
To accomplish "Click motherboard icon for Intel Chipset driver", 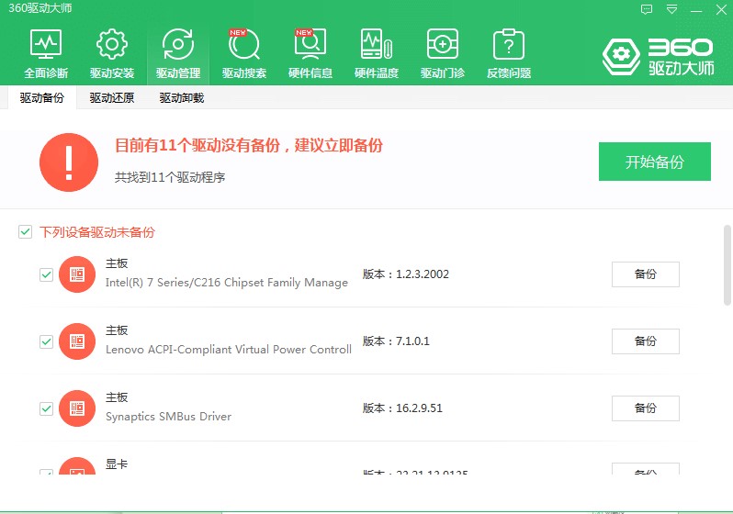I will [x=77, y=274].
